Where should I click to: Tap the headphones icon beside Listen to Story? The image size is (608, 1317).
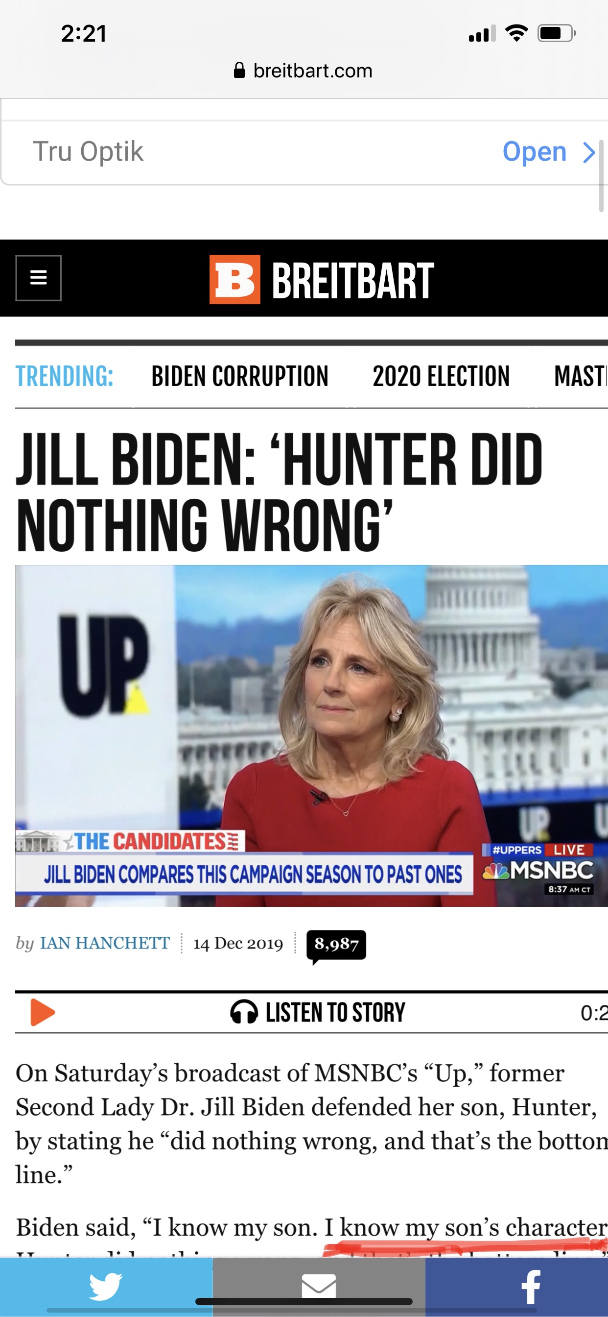(244, 1012)
